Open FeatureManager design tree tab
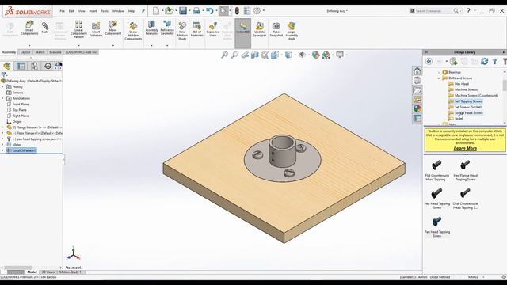 coord(7,66)
